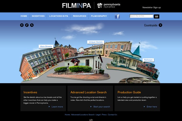Select the Railways location tag
The height and width of the screenshot is (121, 182).
[x=148, y=60]
